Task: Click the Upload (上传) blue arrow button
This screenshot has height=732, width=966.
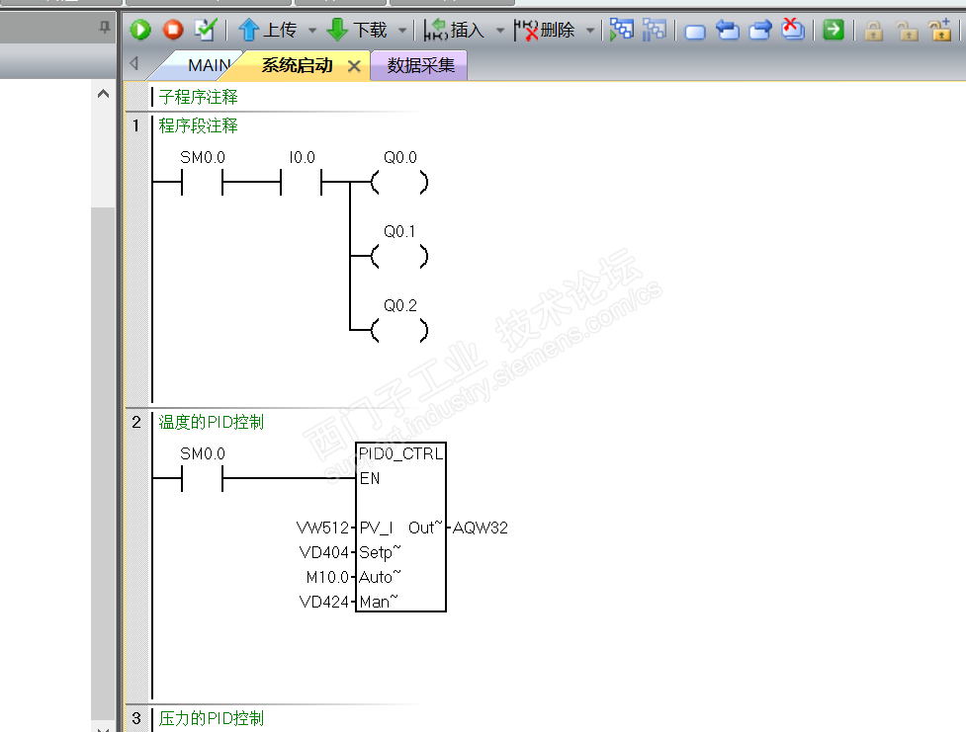Action: pos(267,30)
